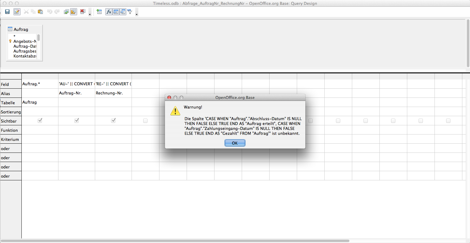Viewport: 470px width, 243px height.
Task: Uncheck Sichtbar checkbox for Auftrag.* column
Action: click(40, 121)
